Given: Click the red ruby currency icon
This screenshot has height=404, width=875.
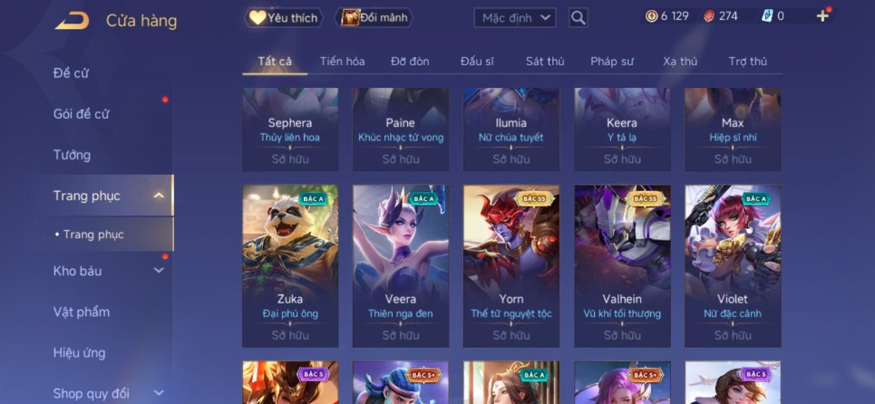Looking at the screenshot, I should [709, 16].
